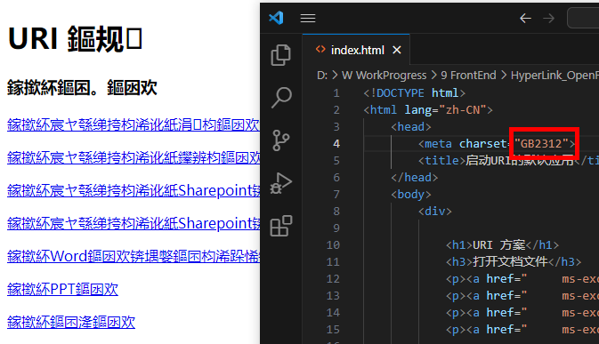599x344 pixels.
Task: Click the HTML file icon on the tab
Action: coord(320,50)
